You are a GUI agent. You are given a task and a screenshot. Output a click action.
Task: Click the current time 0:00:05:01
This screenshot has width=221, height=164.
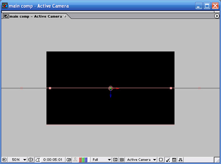pos(53,160)
